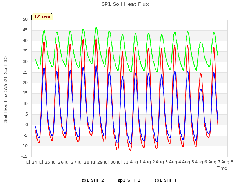Click the 5 y-axis tick value
Viewport: 251px width, 188px height.
pyautogui.click(x=27, y=114)
